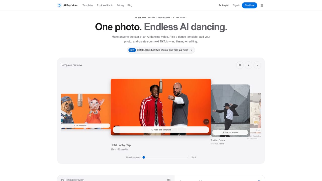The height and width of the screenshot is (181, 322).
Task: Click the That MJ Dance title text
Action: (x=218, y=141)
